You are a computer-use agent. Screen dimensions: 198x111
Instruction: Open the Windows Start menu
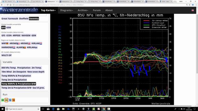[x=2, y=109]
